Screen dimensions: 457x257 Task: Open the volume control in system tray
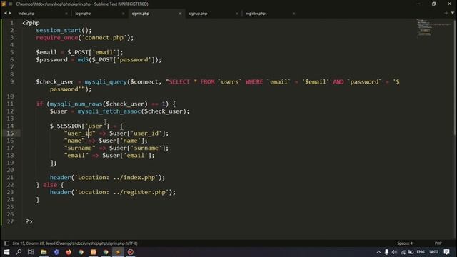pos(394,252)
